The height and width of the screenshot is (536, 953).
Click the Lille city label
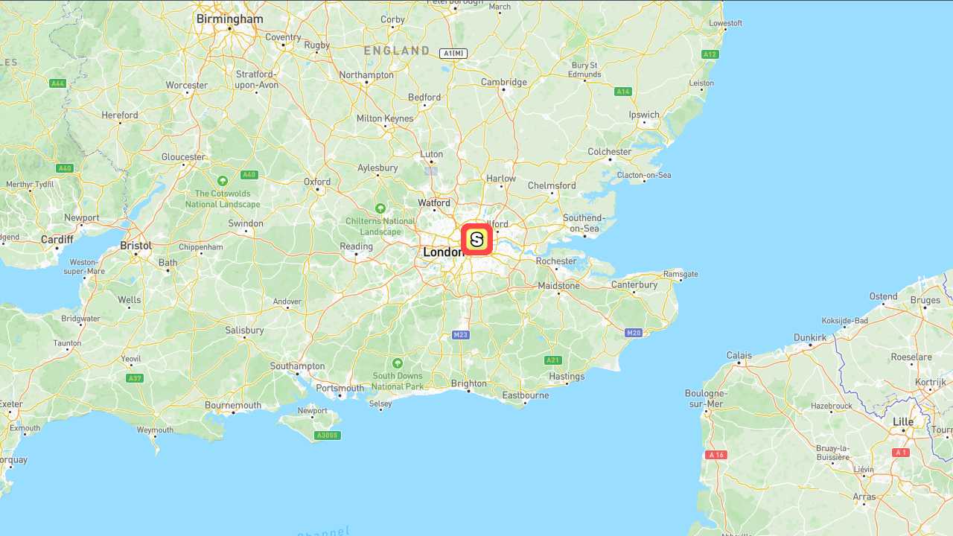[x=903, y=422]
